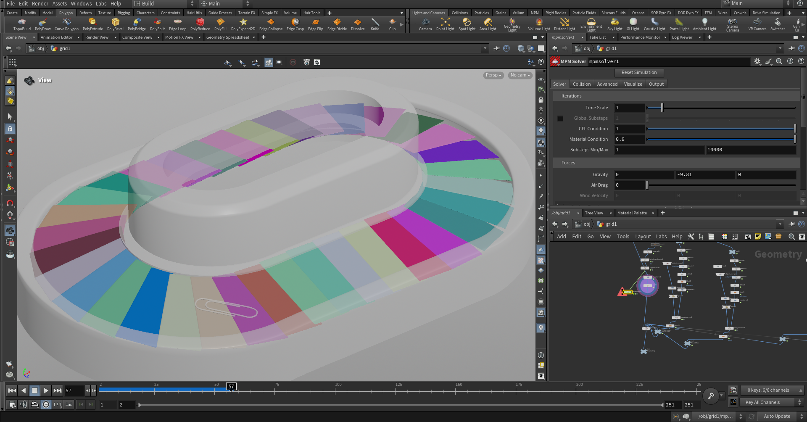Open the Render menu

point(40,3)
